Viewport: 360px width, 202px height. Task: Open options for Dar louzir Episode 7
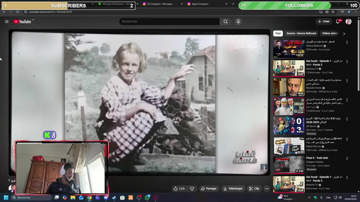pyautogui.click(x=347, y=178)
